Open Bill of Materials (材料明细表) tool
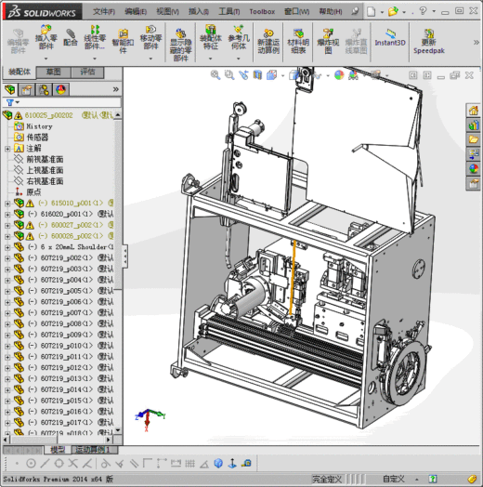This screenshot has width=483, height=487. 298,41
